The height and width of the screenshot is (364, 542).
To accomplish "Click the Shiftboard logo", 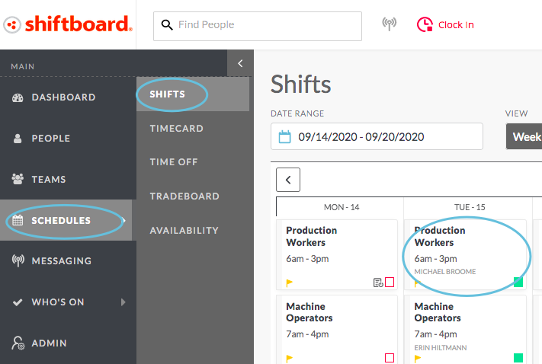I will point(68,24).
